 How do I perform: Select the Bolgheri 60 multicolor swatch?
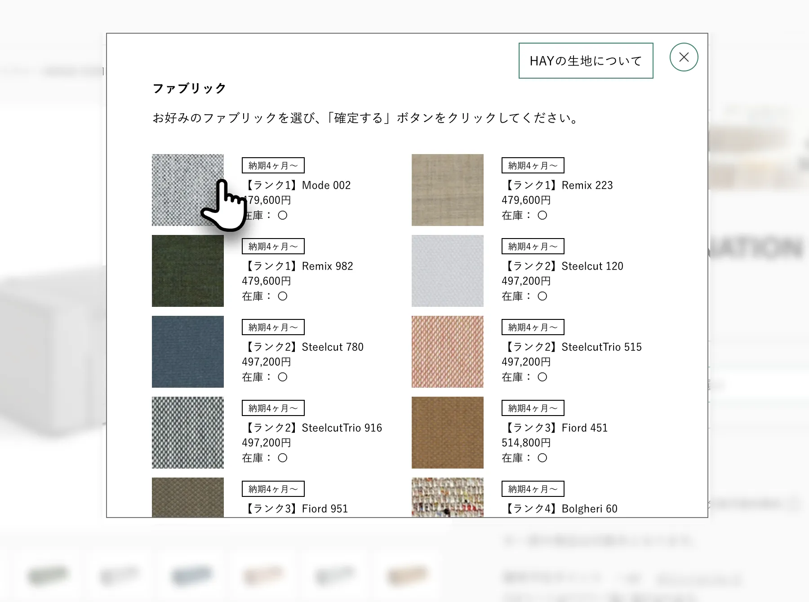tap(447, 497)
